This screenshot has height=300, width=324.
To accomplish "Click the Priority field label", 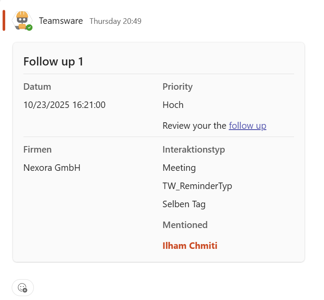I will tap(177, 87).
